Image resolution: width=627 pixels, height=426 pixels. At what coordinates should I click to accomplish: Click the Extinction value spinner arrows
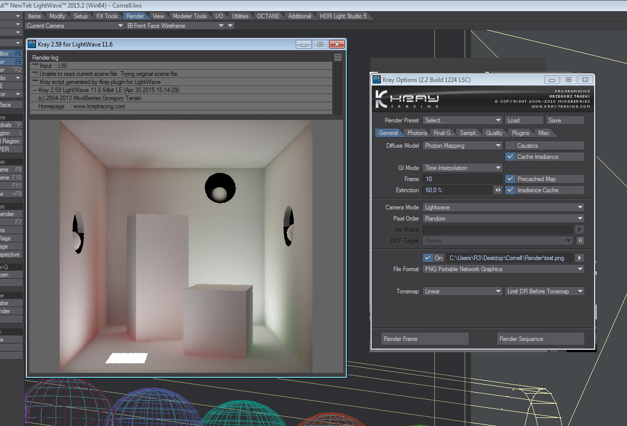pyautogui.click(x=498, y=190)
